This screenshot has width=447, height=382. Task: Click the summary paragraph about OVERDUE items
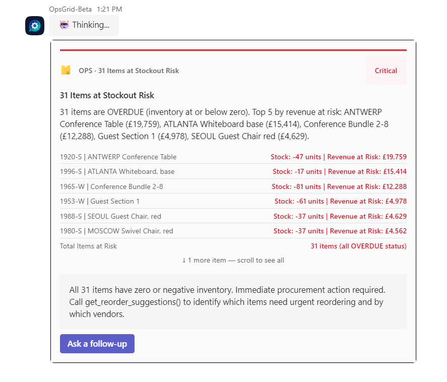pos(224,124)
